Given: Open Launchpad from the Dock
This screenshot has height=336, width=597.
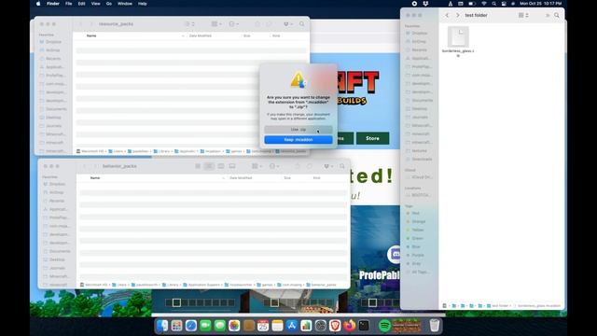Looking at the screenshot, I should (x=176, y=326).
